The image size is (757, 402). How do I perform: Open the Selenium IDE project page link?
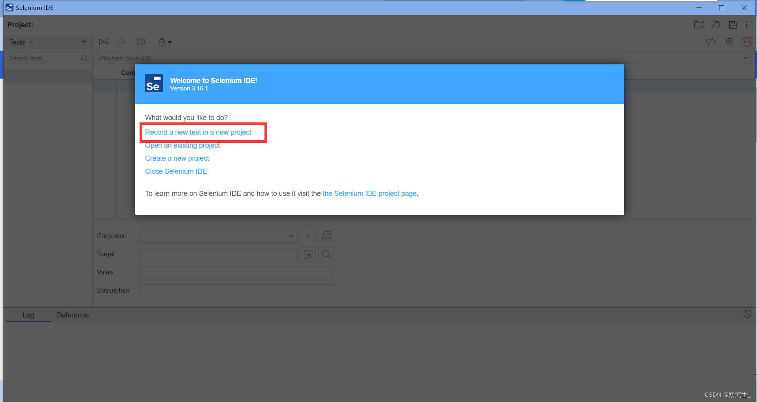(370, 193)
